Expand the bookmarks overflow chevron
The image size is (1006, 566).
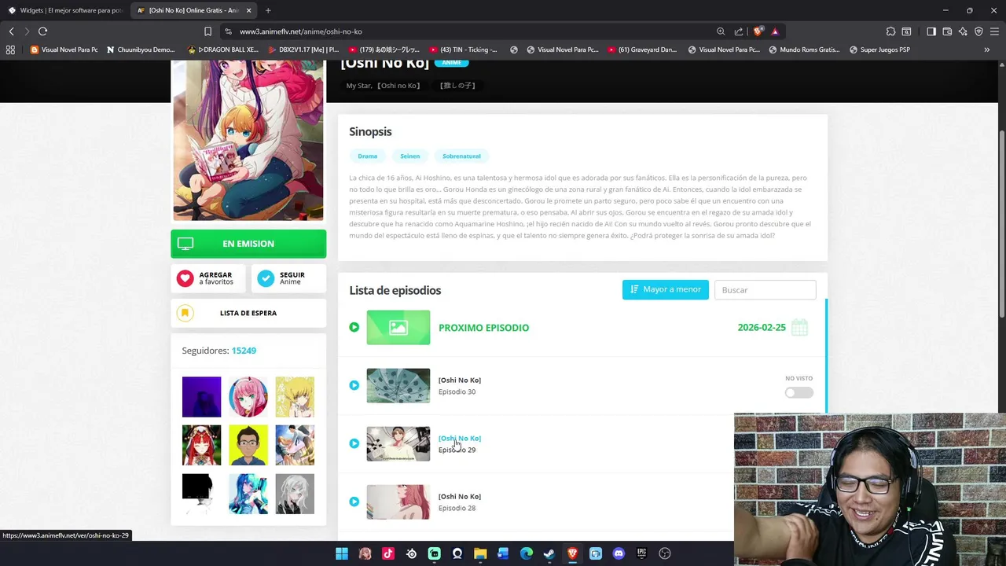tap(987, 50)
